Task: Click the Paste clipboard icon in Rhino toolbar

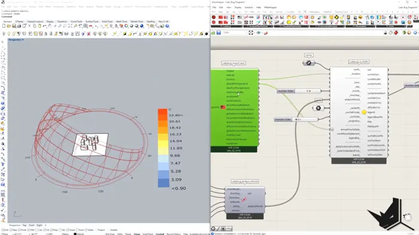Action: tap(40, 26)
